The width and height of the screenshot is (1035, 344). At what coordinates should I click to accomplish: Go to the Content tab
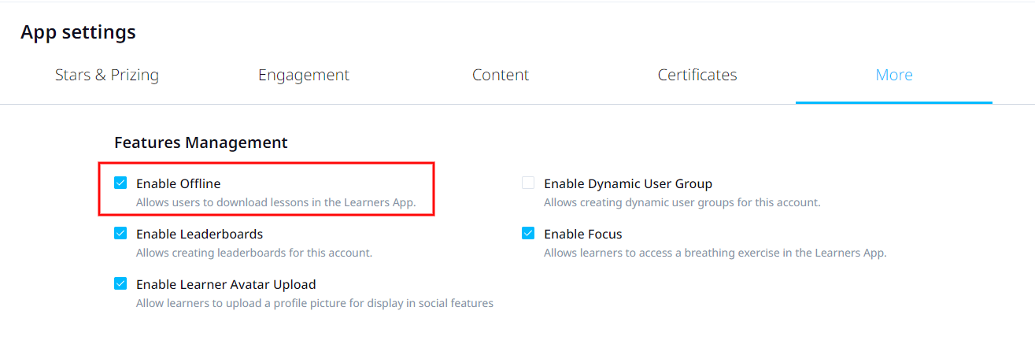(501, 75)
